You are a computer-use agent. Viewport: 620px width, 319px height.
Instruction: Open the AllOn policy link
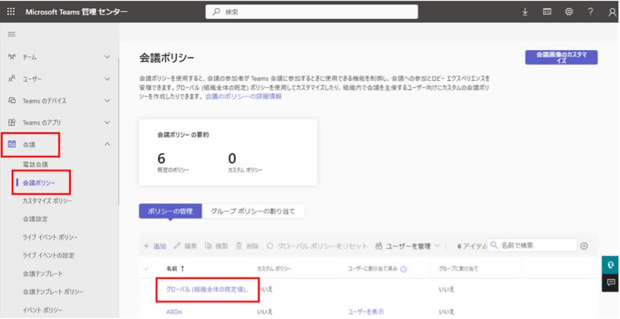(174, 312)
